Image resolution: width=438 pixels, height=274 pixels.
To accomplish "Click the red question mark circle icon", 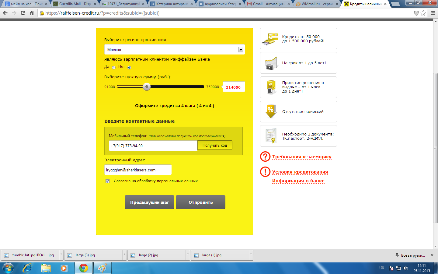I will 265,156.
